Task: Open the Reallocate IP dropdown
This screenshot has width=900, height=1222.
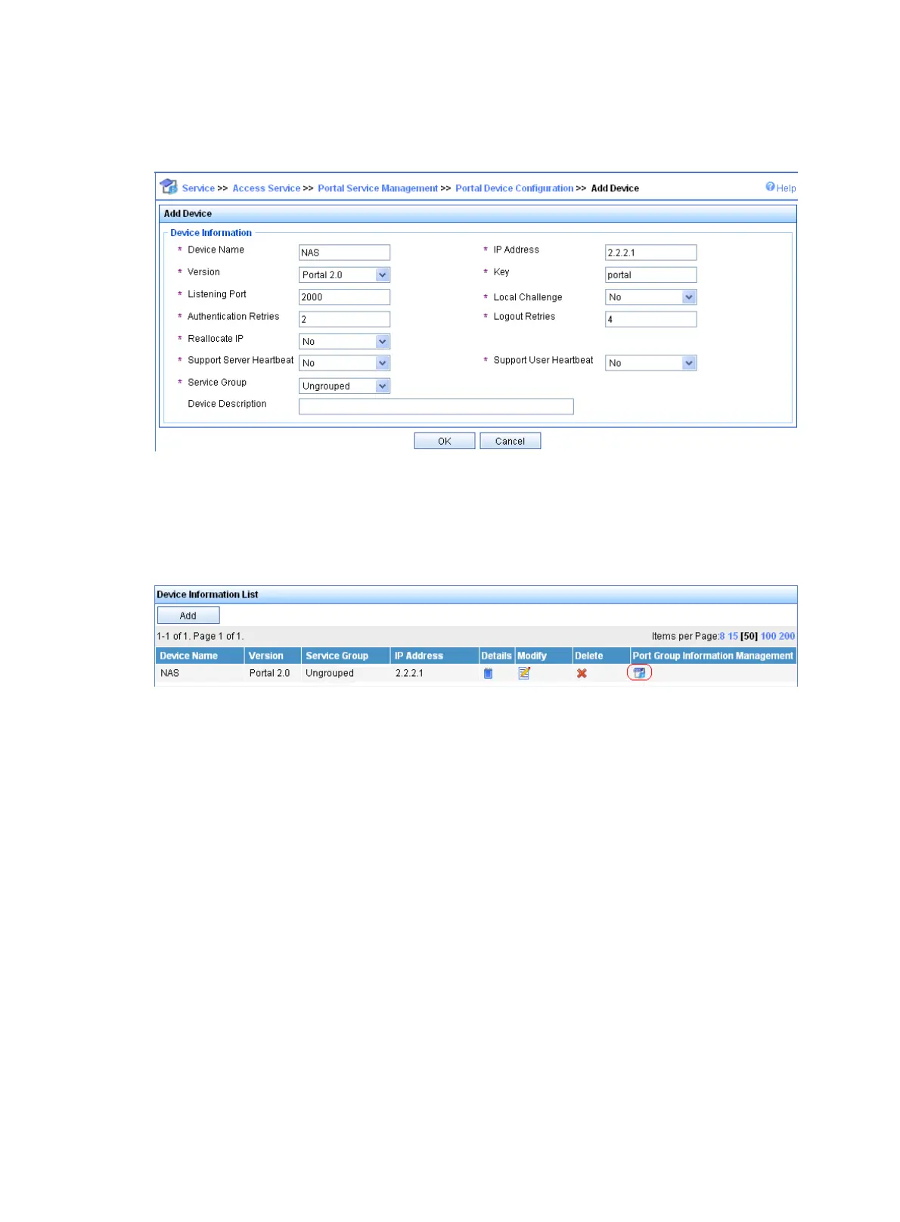Action: click(382, 342)
